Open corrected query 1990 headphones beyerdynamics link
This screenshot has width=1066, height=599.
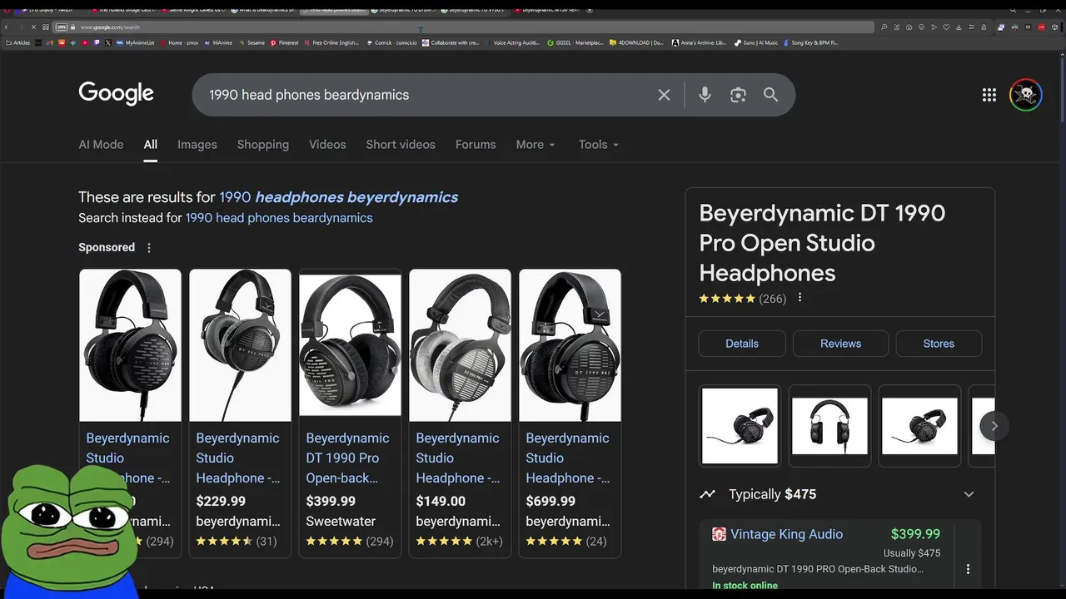click(x=338, y=197)
